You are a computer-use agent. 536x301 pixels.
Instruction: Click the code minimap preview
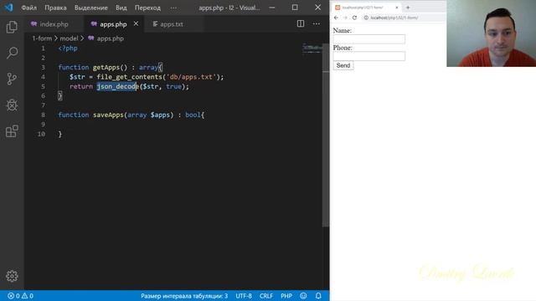point(312,48)
